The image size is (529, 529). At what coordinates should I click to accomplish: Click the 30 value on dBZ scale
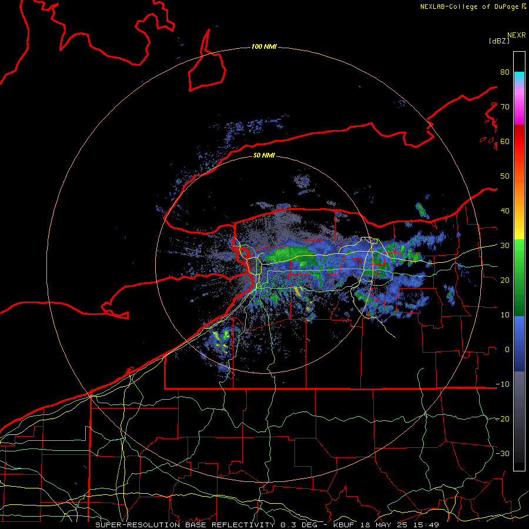point(505,246)
